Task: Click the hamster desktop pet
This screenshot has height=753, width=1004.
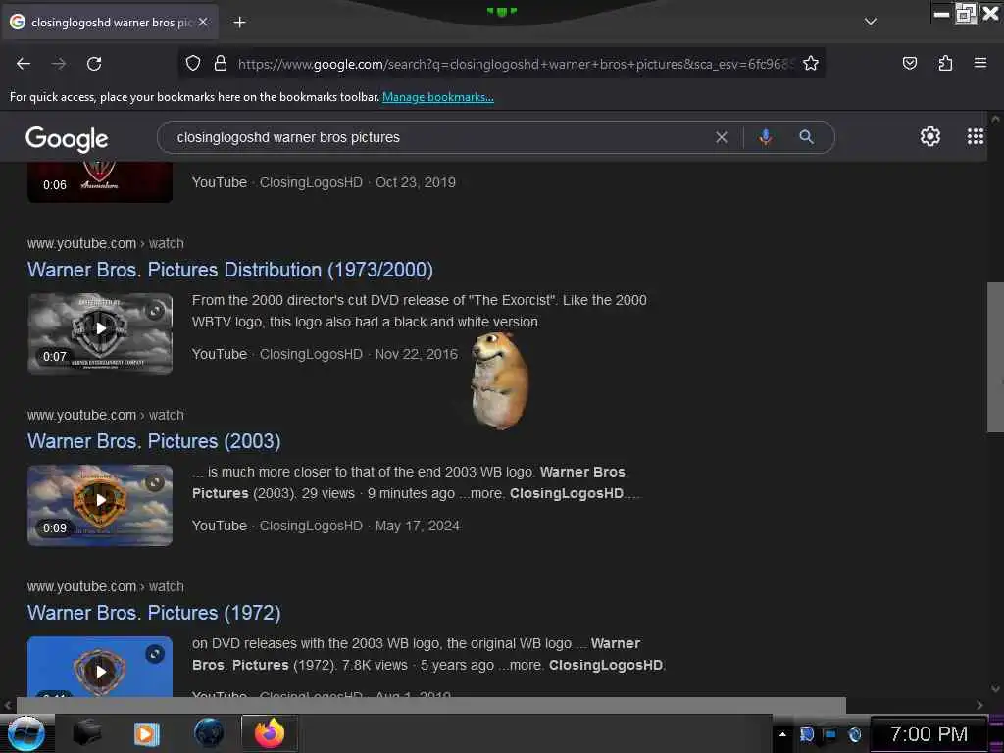Action: [498, 380]
